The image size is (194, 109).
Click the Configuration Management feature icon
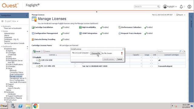33,33
